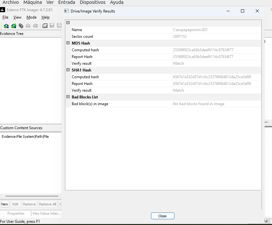This screenshot has width=272, height=225.
Task: Collapse the Bad Blocks List section
Action: [68, 97]
